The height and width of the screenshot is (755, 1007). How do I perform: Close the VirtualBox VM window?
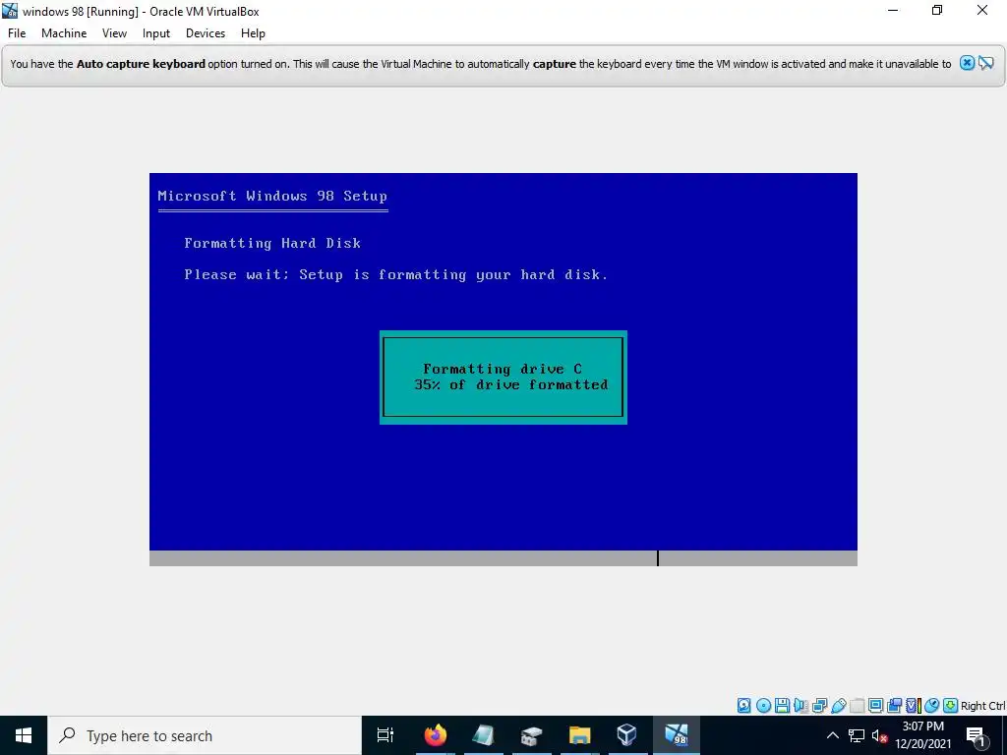tap(982, 10)
